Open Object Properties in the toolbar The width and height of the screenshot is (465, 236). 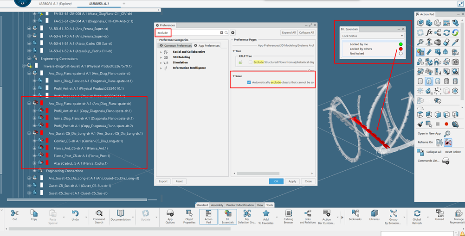point(189,216)
